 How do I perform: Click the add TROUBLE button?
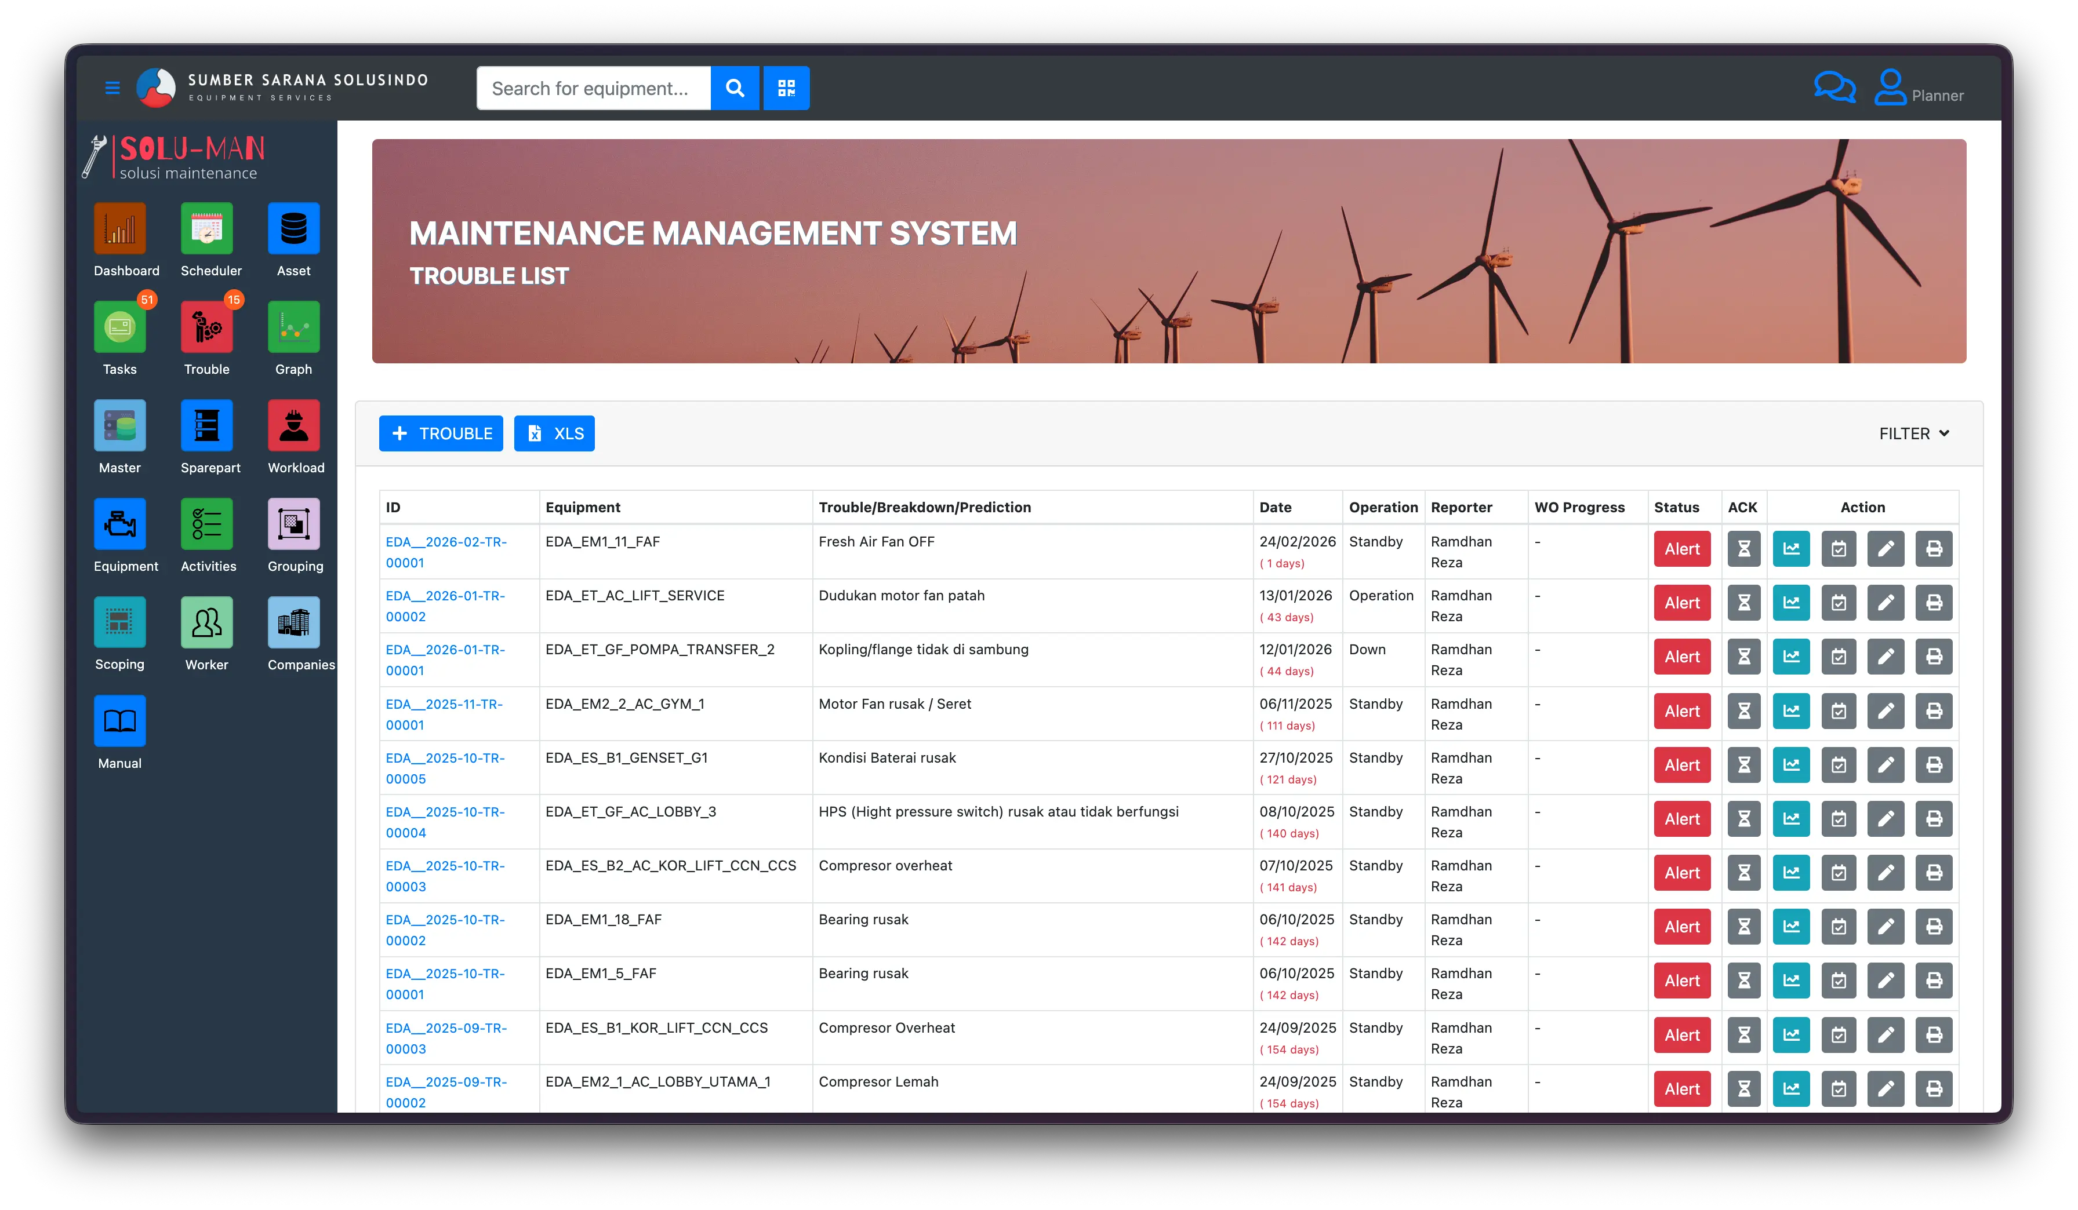[x=441, y=433]
